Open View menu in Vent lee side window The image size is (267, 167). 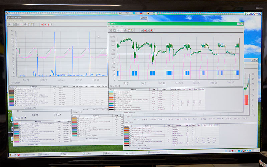(x=17, y=21)
